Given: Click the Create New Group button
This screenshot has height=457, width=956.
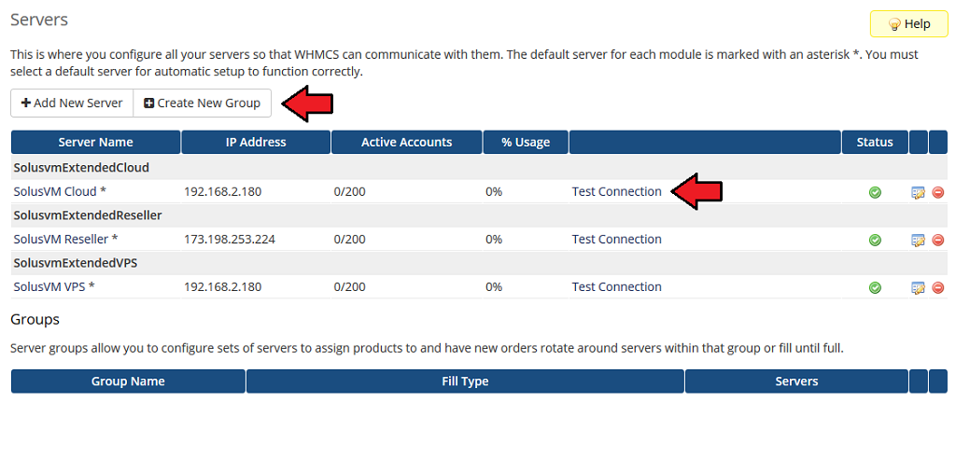Looking at the screenshot, I should pyautogui.click(x=202, y=103).
